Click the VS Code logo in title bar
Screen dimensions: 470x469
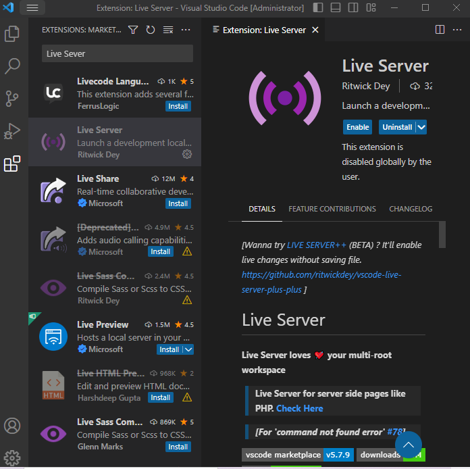(x=8, y=7)
